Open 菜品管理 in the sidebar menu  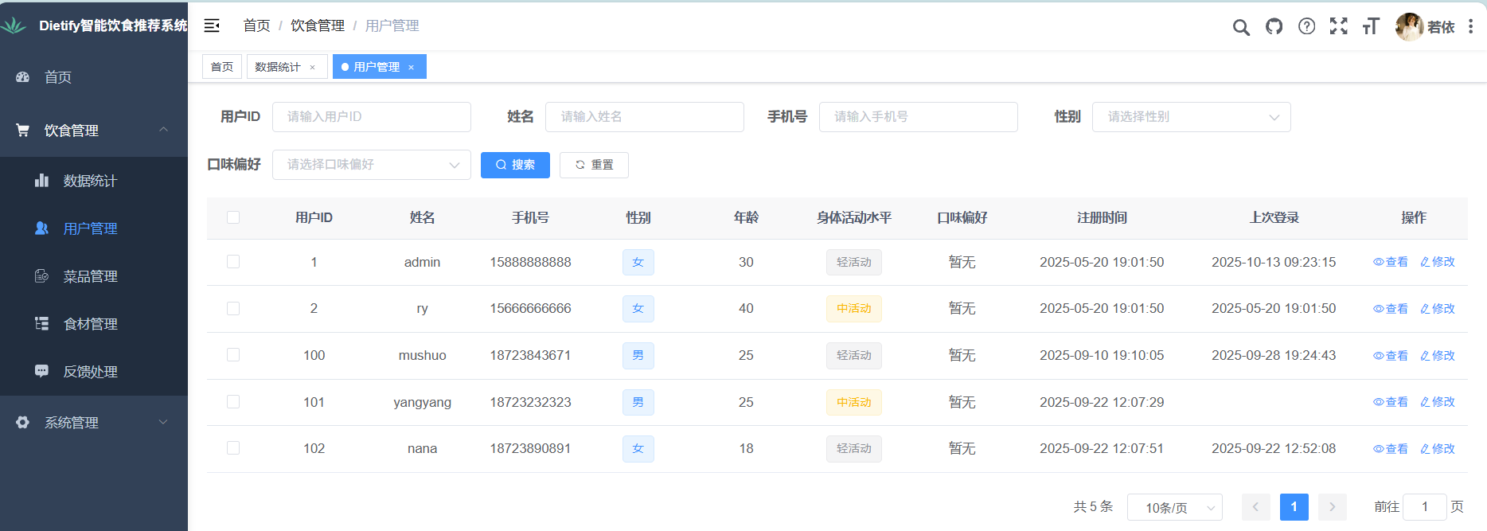90,276
